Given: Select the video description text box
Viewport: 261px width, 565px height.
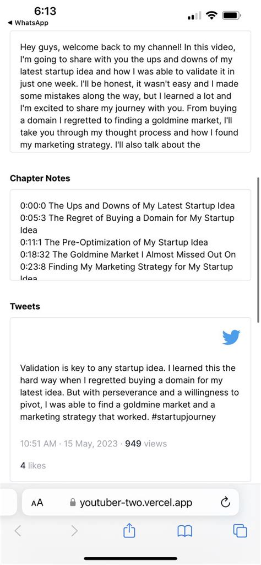Looking at the screenshot, I should tap(130, 92).
